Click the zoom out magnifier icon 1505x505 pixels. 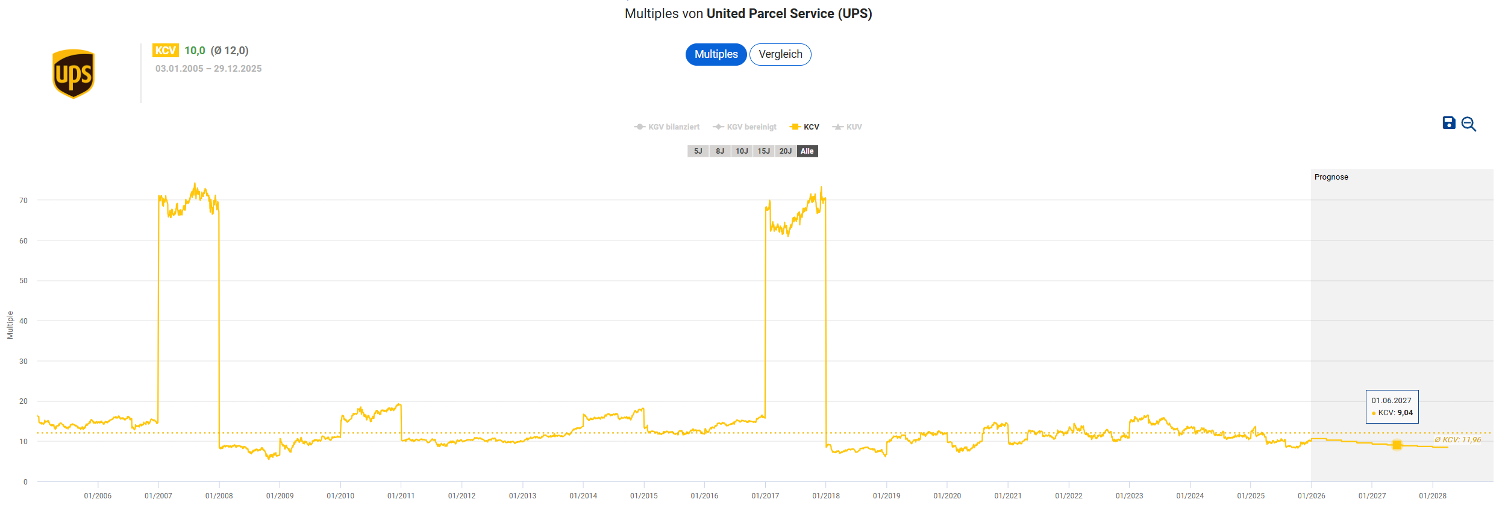coord(1468,124)
